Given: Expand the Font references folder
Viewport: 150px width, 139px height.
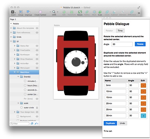Looking at the screenshot, I should pos(11,32).
